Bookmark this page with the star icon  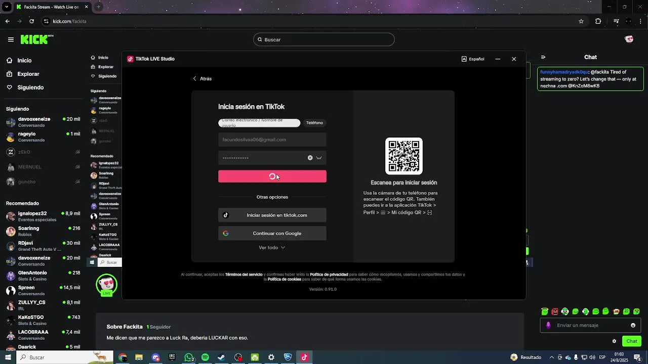click(581, 21)
